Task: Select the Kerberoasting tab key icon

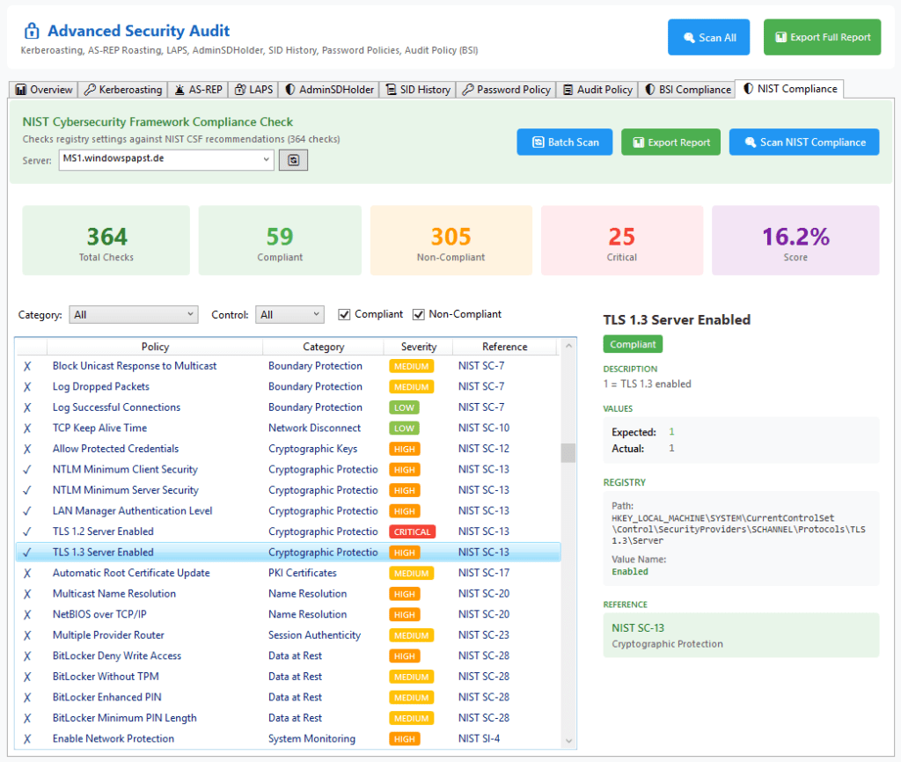Action: point(90,89)
